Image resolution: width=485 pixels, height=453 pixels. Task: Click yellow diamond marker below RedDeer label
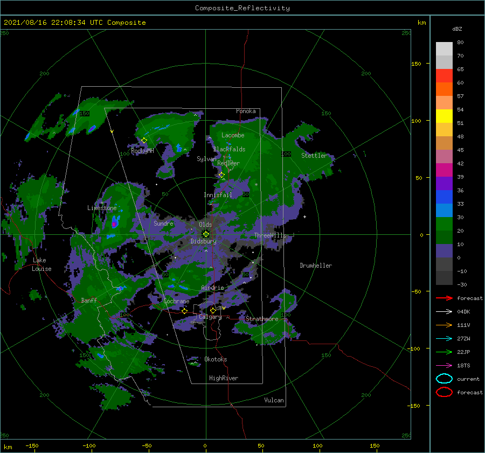[x=221, y=175]
